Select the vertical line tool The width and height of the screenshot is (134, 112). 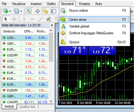[x=24, y=19]
